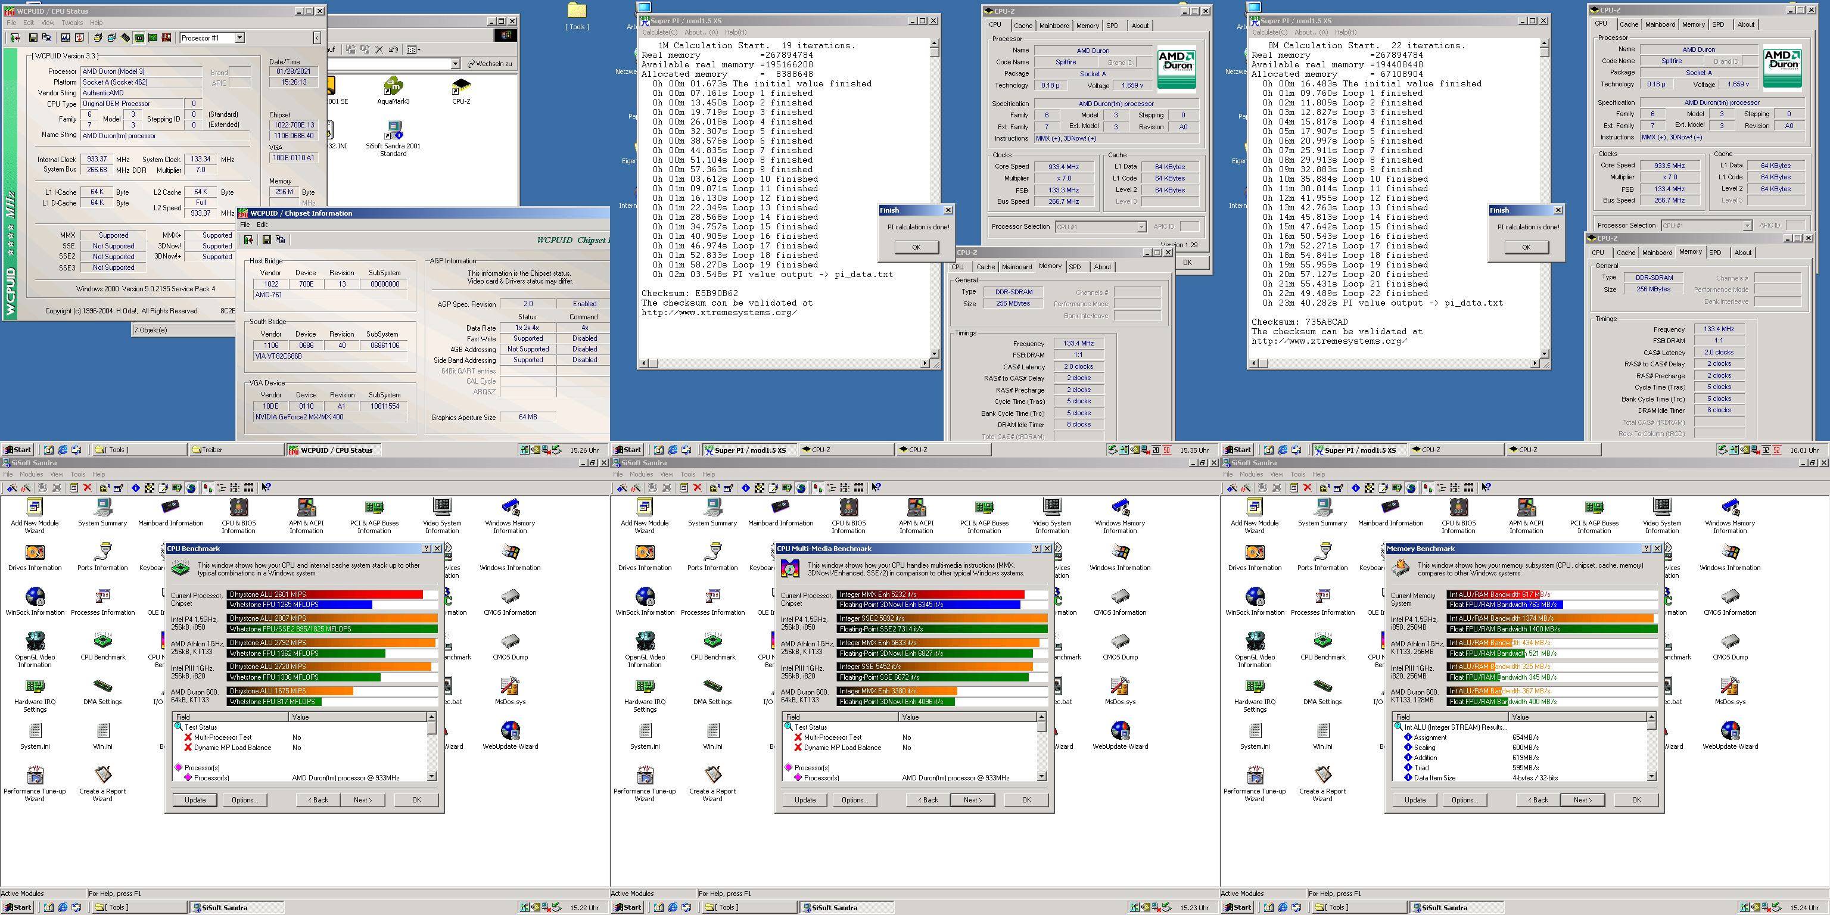Click the real-time clock graph icon in WCPUID CPU Status toolbar
Image resolution: width=1830 pixels, height=915 pixels.
pyautogui.click(x=66, y=38)
